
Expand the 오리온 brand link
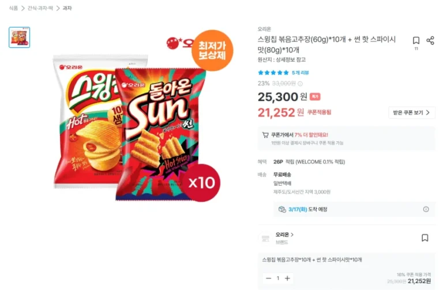pyautogui.click(x=284, y=235)
